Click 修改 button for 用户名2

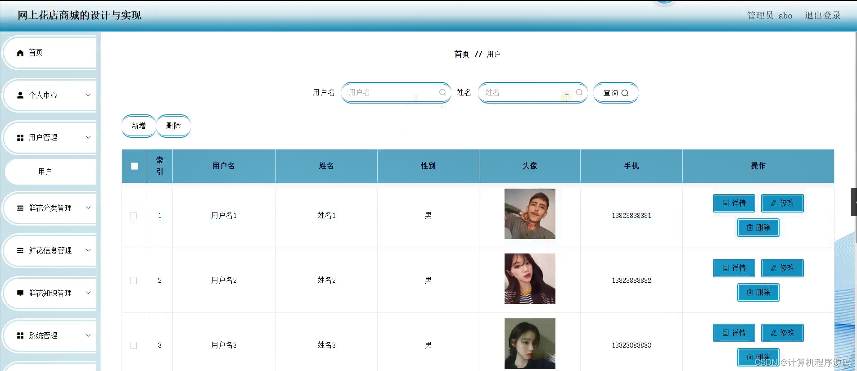782,268
